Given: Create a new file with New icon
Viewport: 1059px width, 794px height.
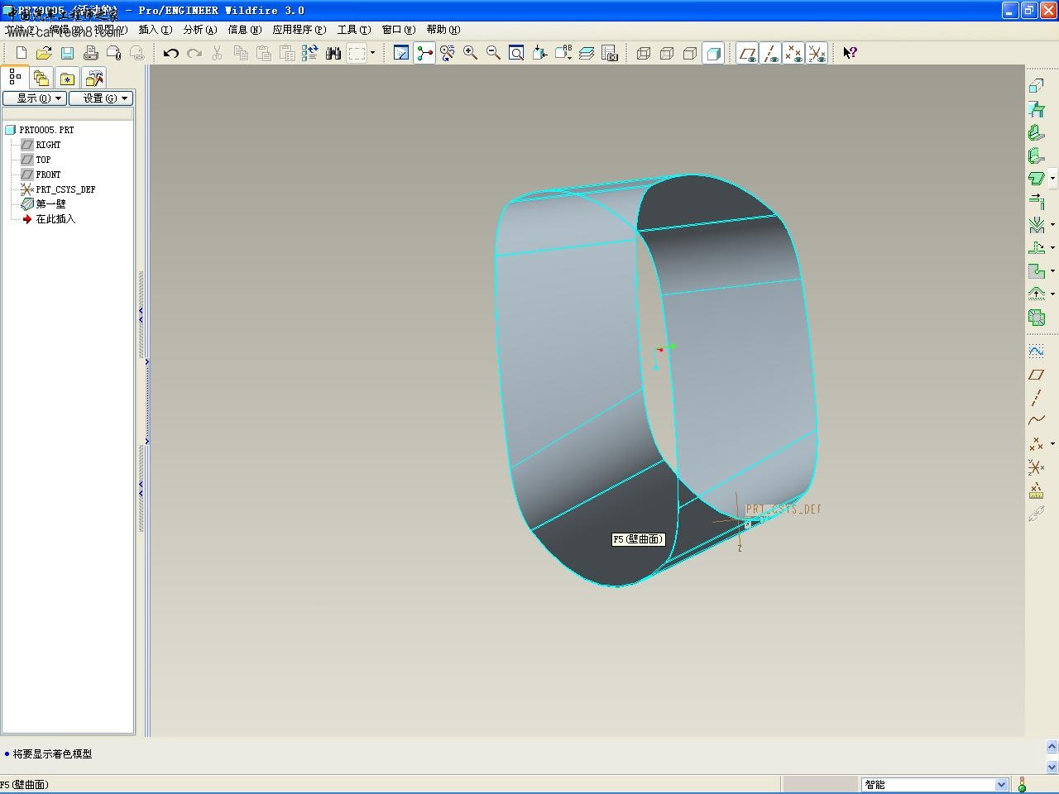Looking at the screenshot, I should pyautogui.click(x=22, y=53).
